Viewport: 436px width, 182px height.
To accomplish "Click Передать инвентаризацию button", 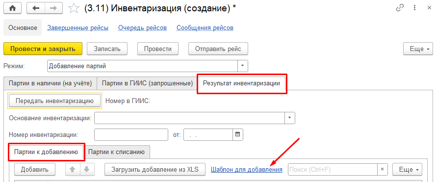I will point(54,101).
